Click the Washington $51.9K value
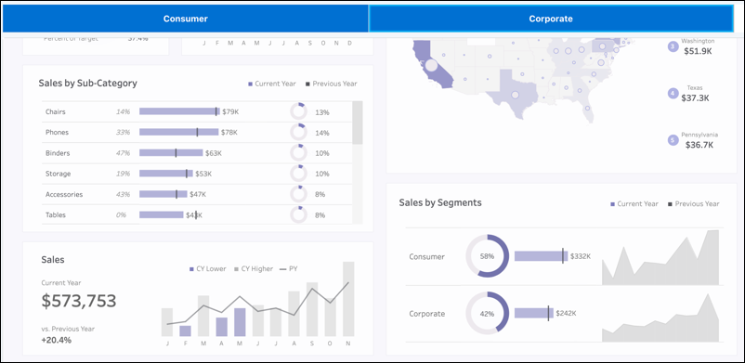Viewport: 745px width, 363px height. (x=698, y=51)
